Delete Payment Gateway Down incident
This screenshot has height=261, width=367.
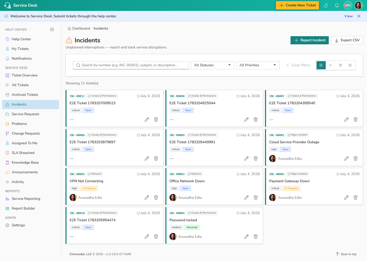(x=356, y=198)
